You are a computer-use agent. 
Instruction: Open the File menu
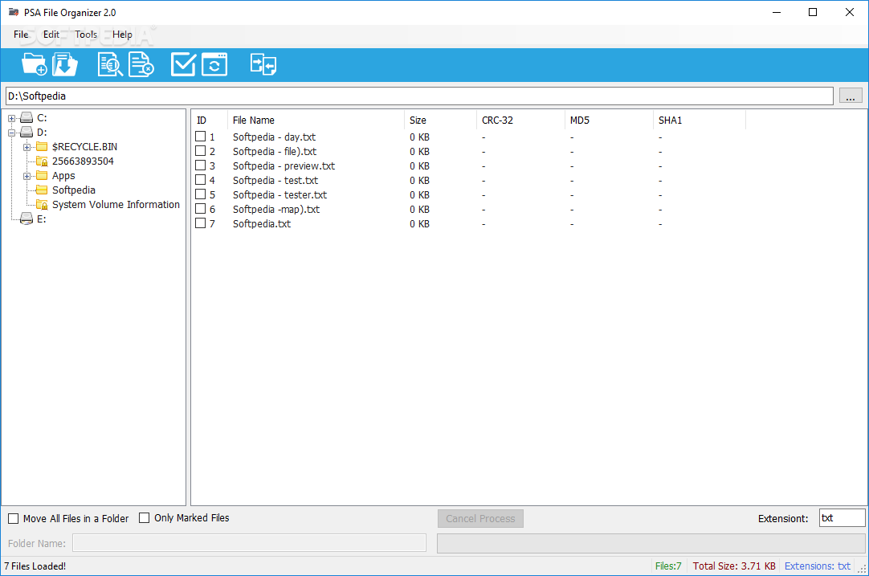pyautogui.click(x=21, y=35)
